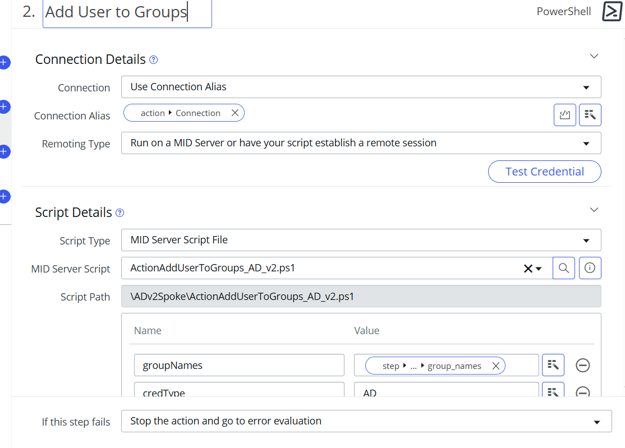Click the 'Remoting Type' label
The image size is (625, 448).
tap(76, 144)
